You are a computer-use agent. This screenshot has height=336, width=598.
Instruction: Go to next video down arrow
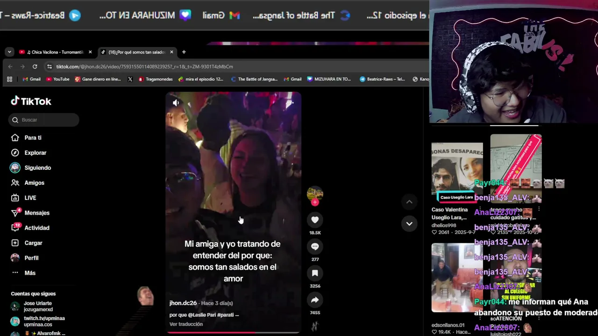(x=409, y=224)
